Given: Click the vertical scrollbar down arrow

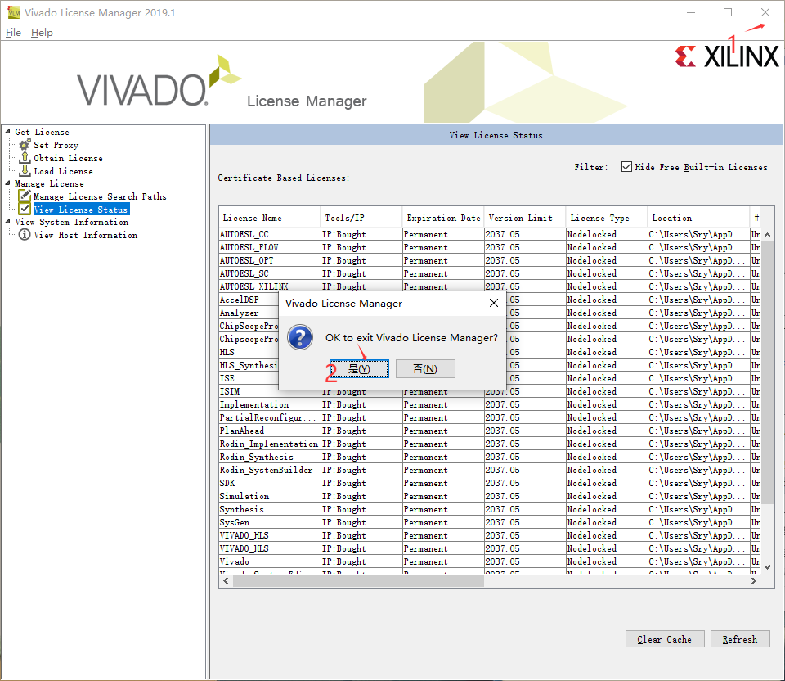Looking at the screenshot, I should (767, 567).
